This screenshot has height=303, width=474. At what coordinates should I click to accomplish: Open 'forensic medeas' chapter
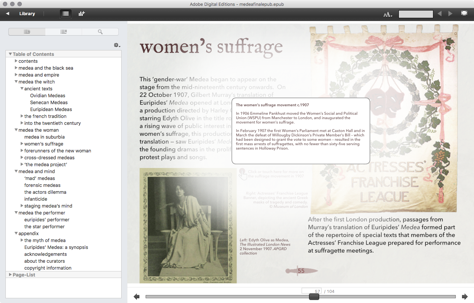pyautogui.click(x=42, y=185)
